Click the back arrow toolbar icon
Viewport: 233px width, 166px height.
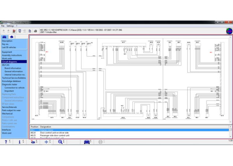click(x=3, y=31)
